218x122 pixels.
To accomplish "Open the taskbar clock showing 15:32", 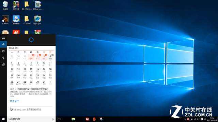I will click(212, 119).
